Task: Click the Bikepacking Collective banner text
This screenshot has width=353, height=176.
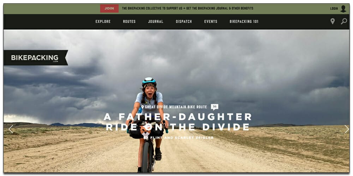Action: (x=187, y=8)
